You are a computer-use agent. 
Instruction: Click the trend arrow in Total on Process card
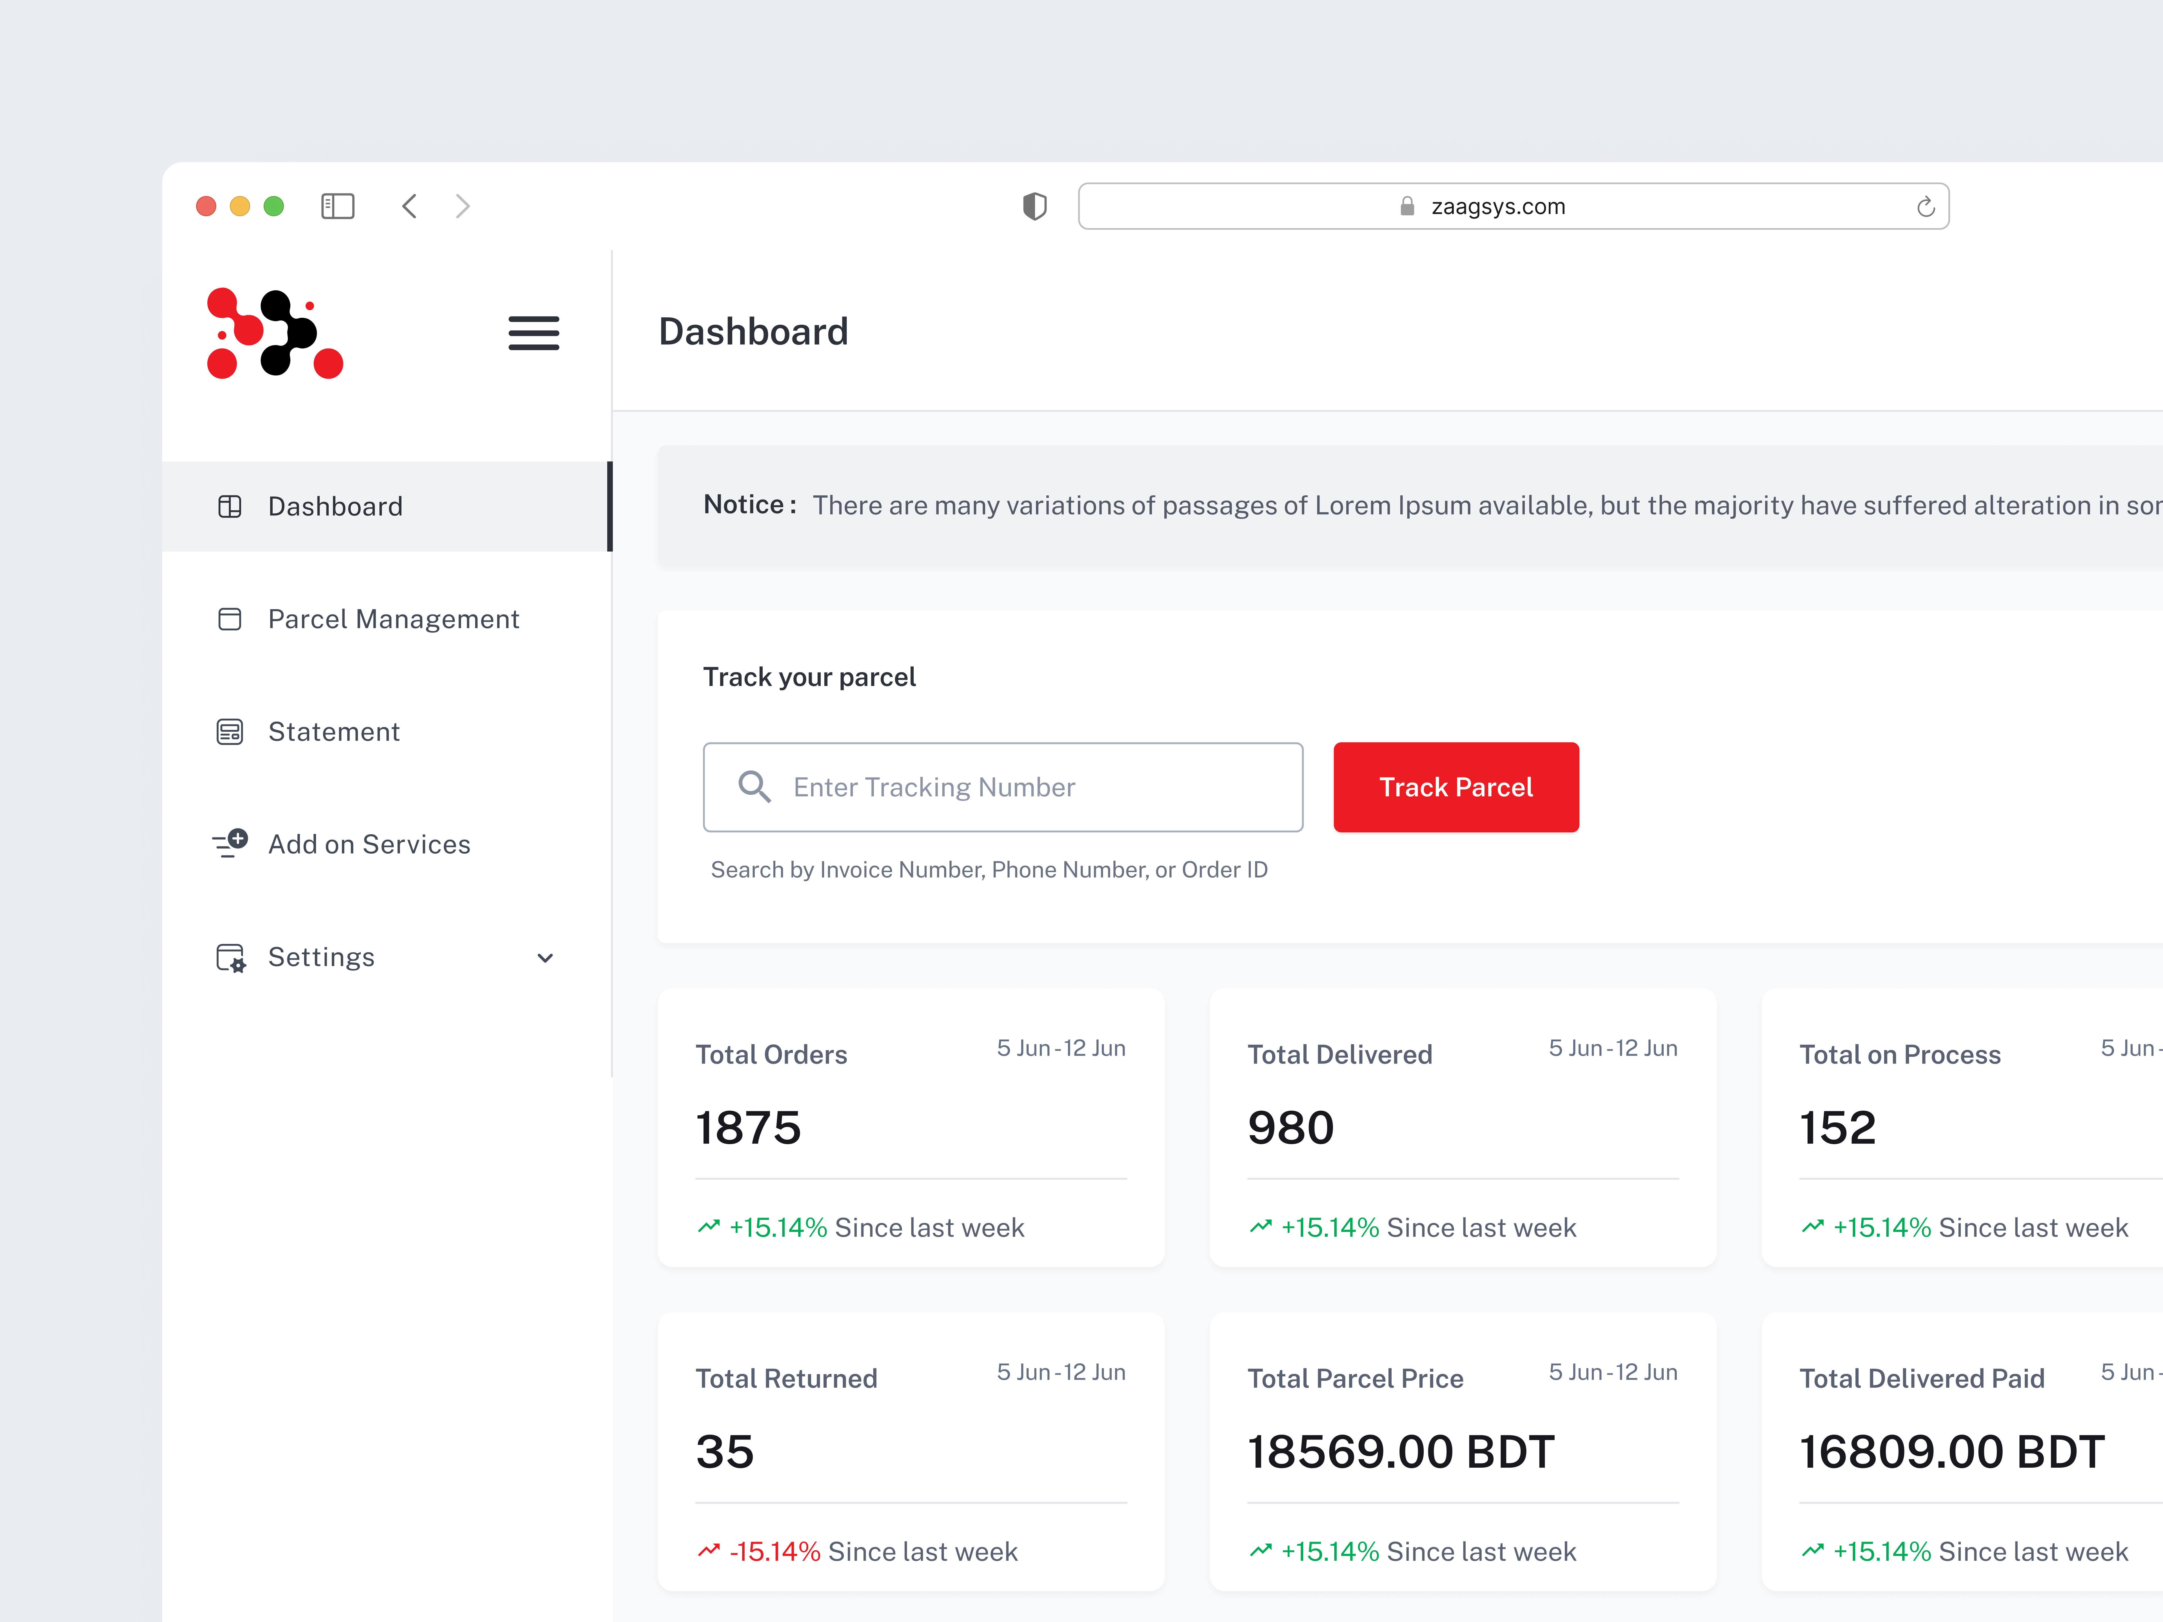tap(1813, 1226)
